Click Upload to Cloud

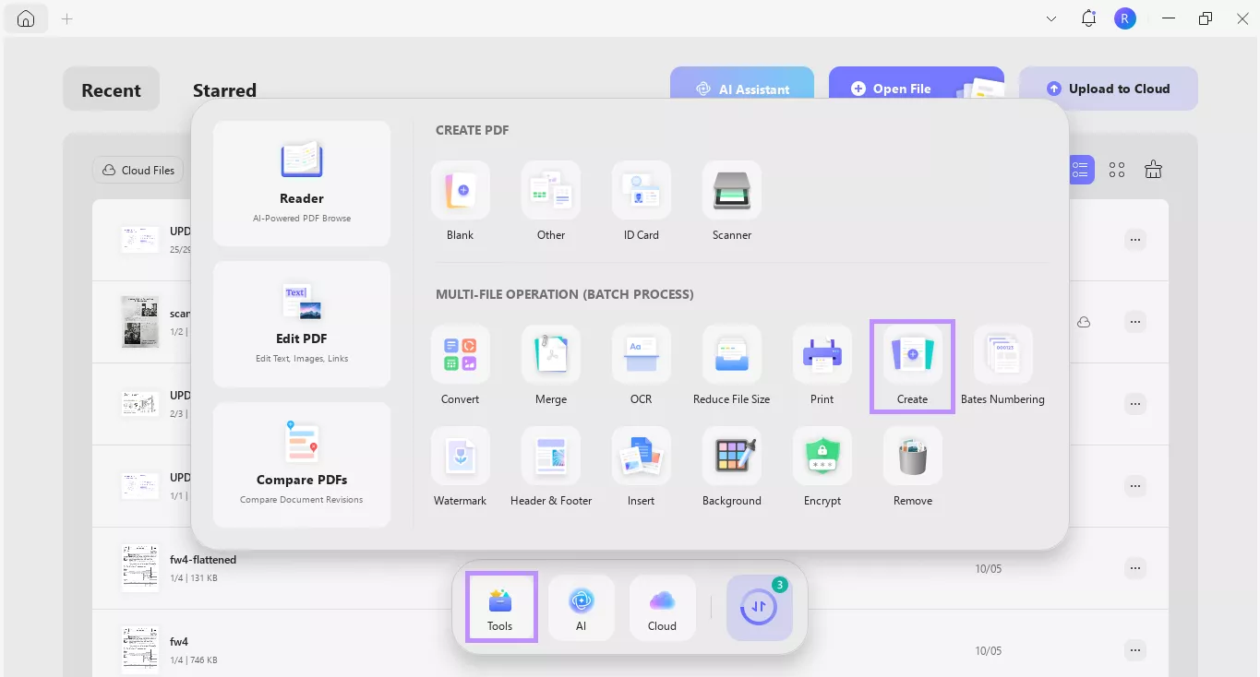coord(1108,88)
